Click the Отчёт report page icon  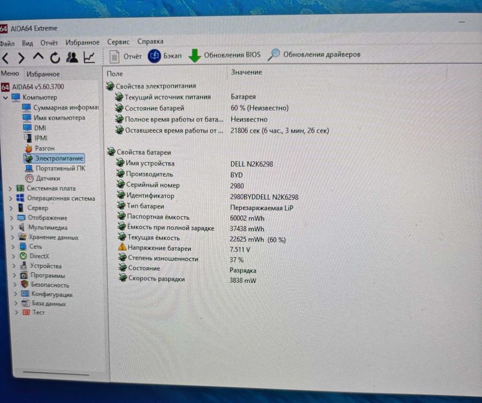pyautogui.click(x=114, y=57)
